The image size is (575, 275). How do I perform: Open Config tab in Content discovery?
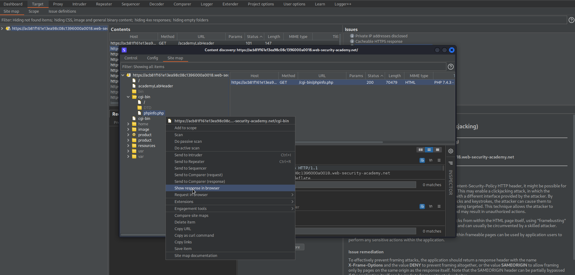(x=153, y=58)
